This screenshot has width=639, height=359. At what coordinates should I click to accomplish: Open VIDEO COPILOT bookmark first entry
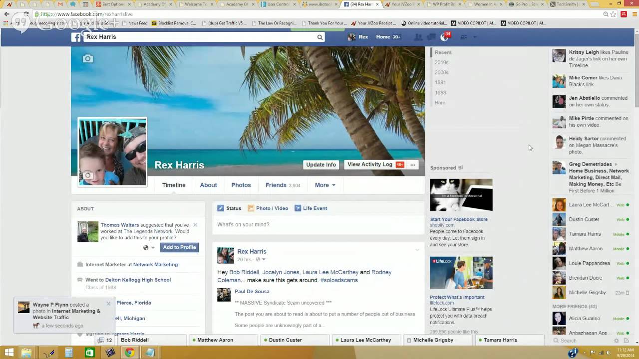click(x=473, y=23)
